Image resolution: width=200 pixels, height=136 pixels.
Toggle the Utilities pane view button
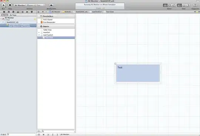(188, 5)
